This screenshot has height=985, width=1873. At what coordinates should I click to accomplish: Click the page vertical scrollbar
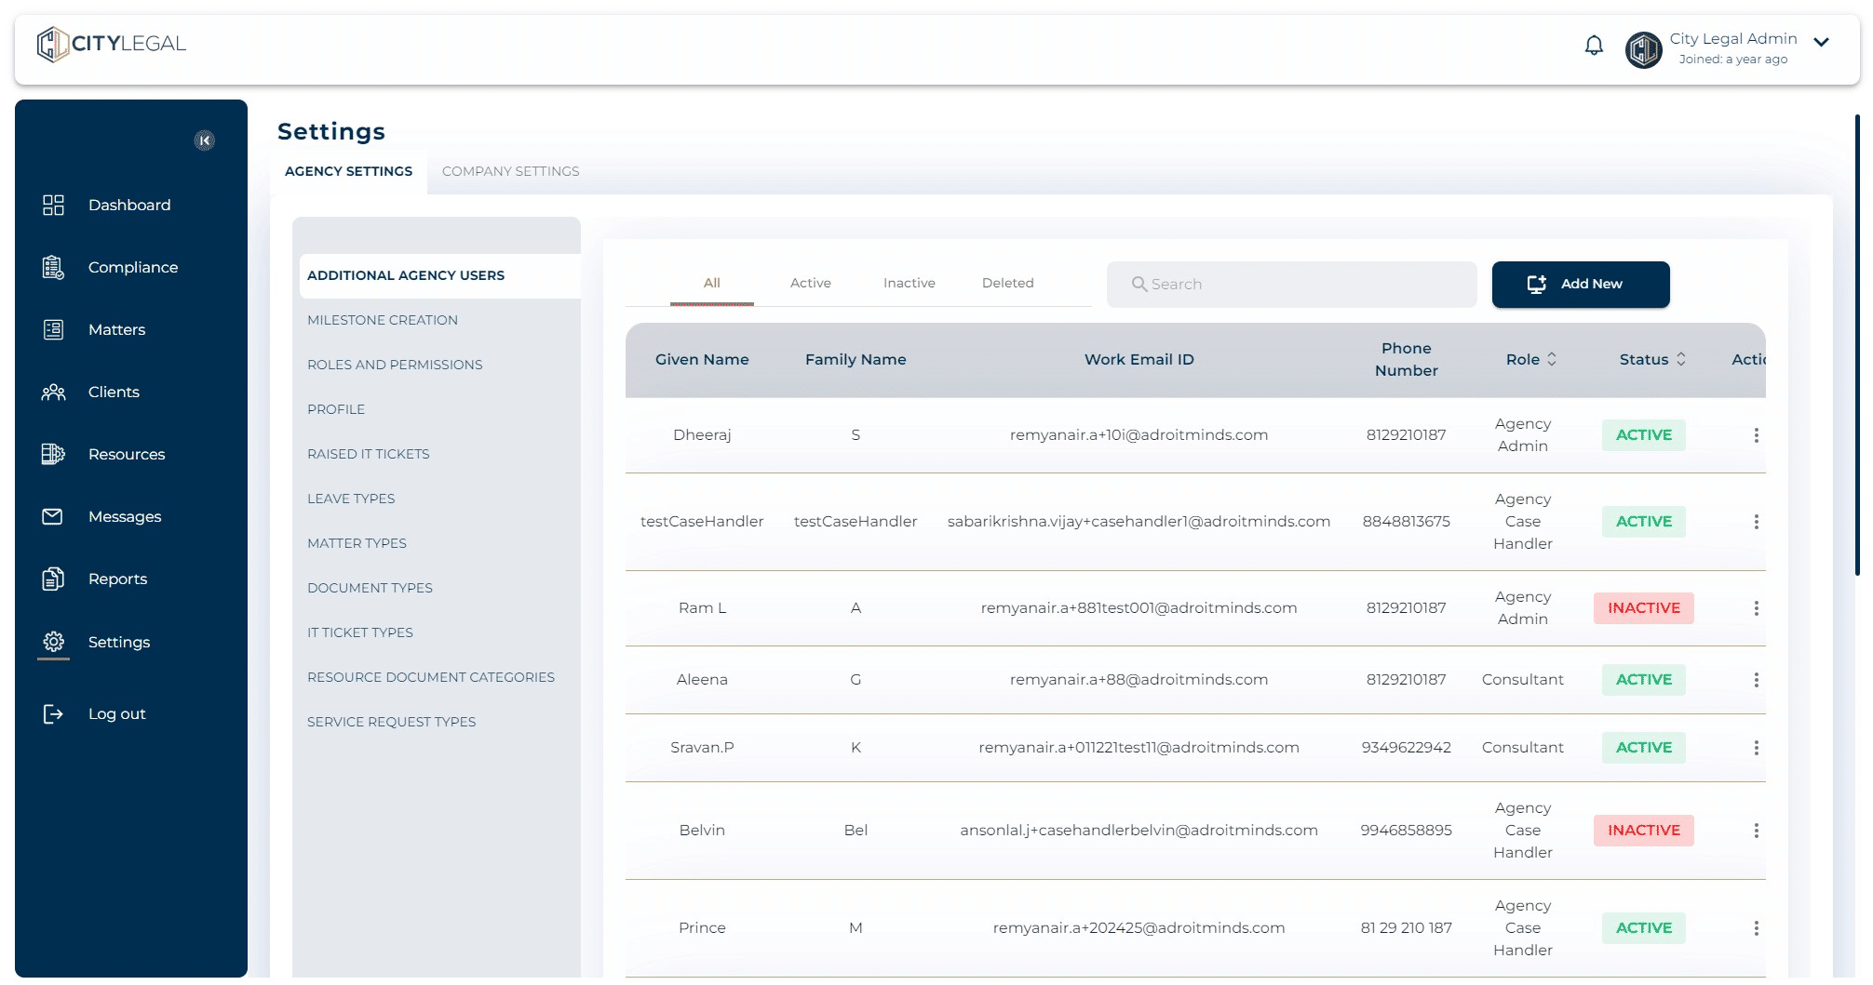click(x=1856, y=344)
